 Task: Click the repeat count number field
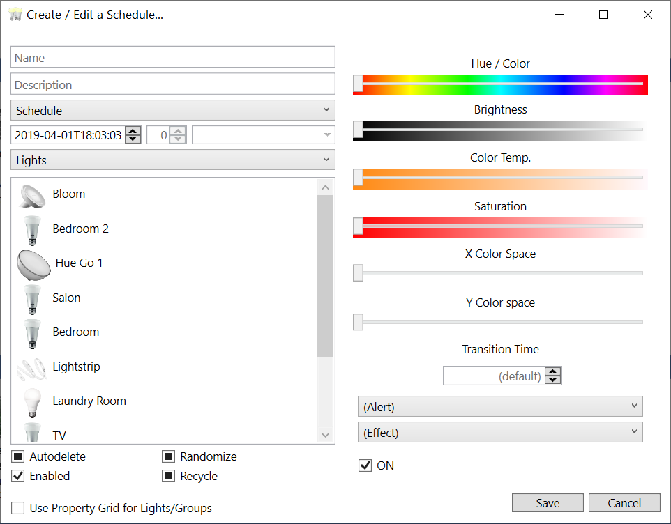pos(158,135)
